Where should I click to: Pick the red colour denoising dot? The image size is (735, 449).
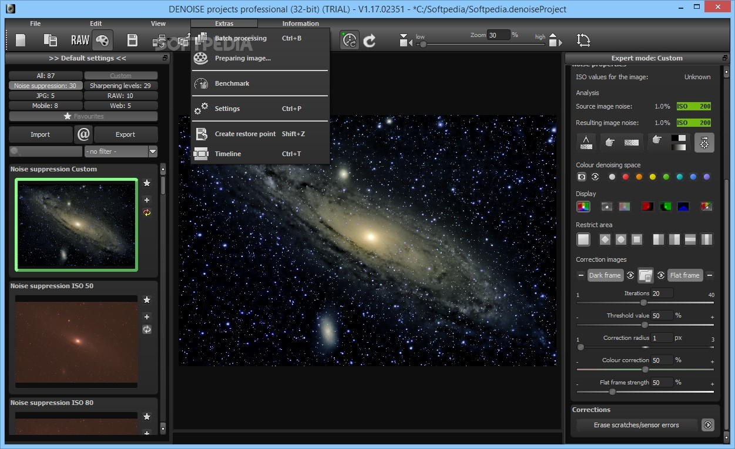click(626, 177)
